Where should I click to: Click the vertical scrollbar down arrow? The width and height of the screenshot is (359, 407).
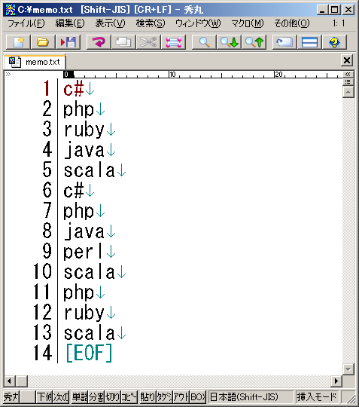[x=348, y=369]
